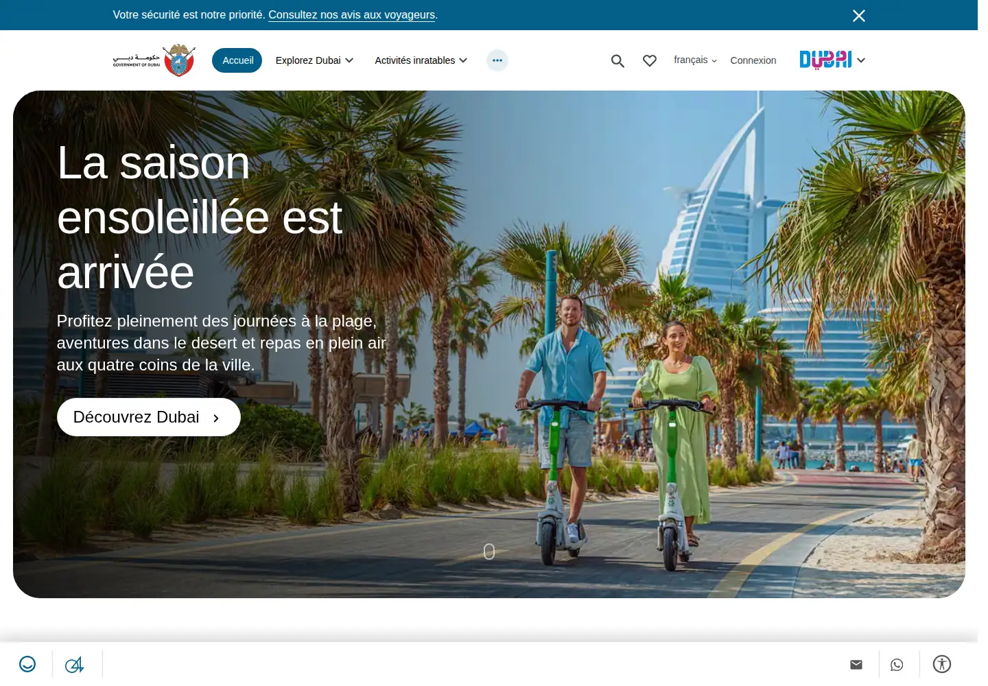Image resolution: width=988 pixels, height=686 pixels.
Task: Open the accessibility options icon
Action: (942, 664)
